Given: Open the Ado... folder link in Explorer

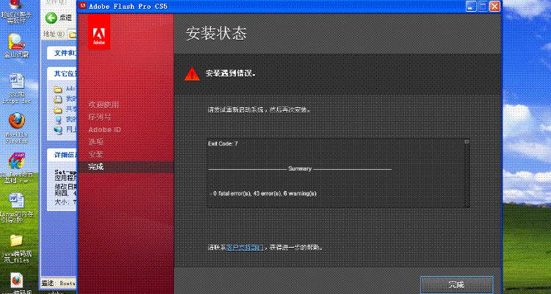Looking at the screenshot, I should (x=71, y=89).
